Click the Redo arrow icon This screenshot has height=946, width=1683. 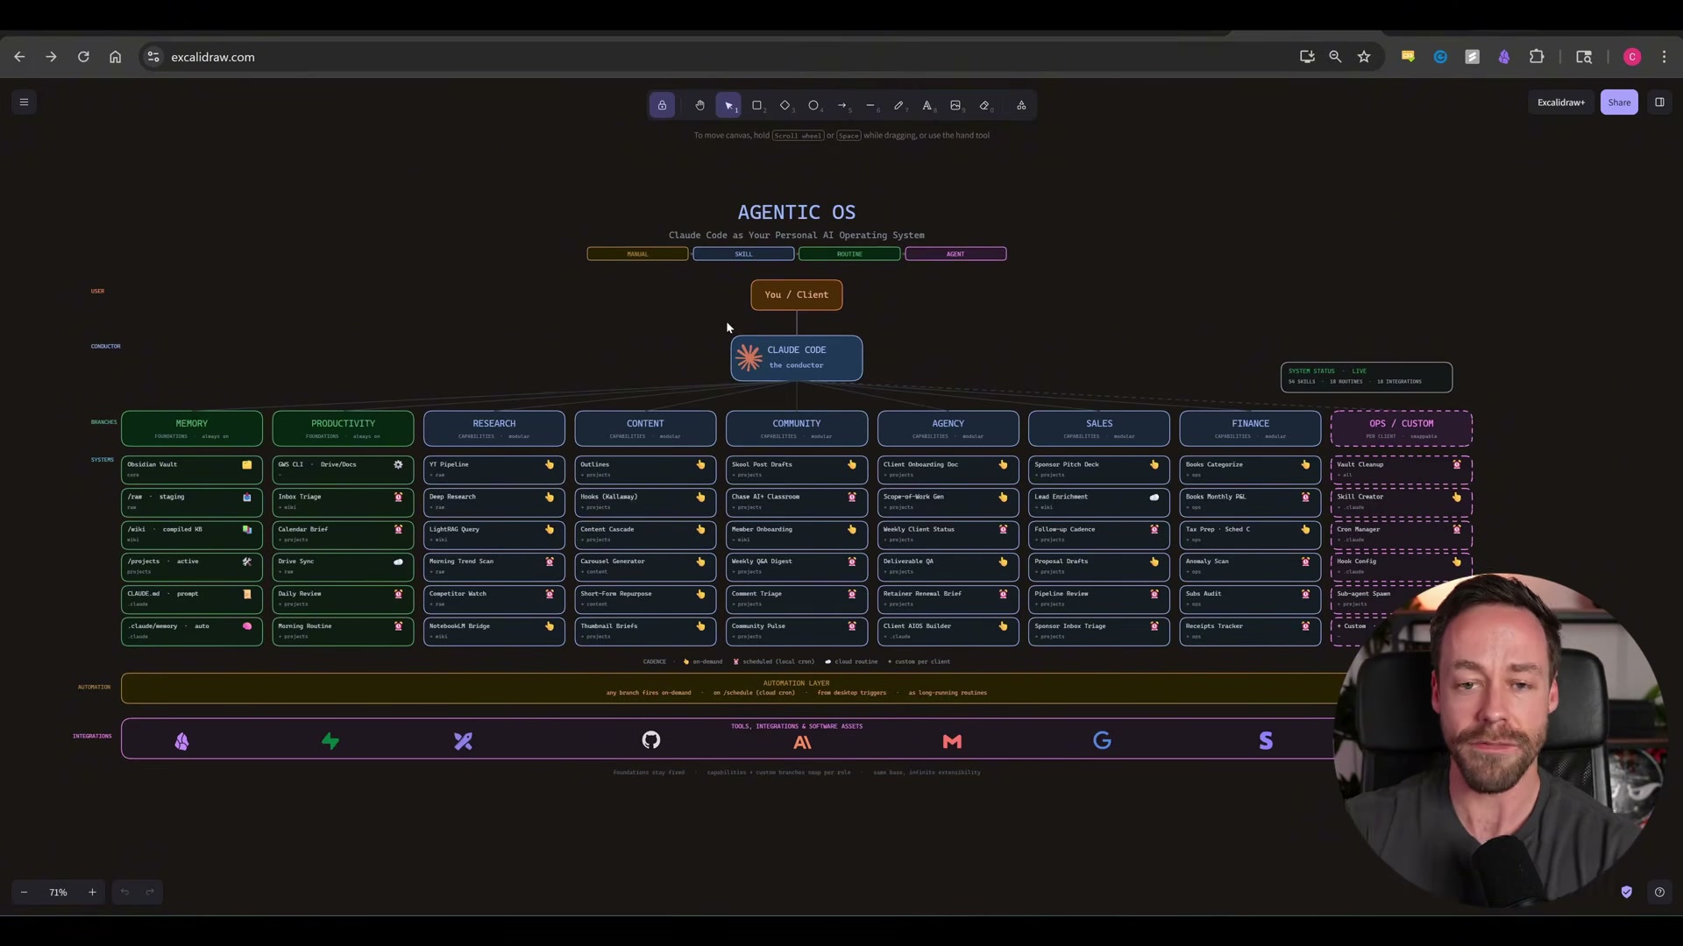coord(150,892)
